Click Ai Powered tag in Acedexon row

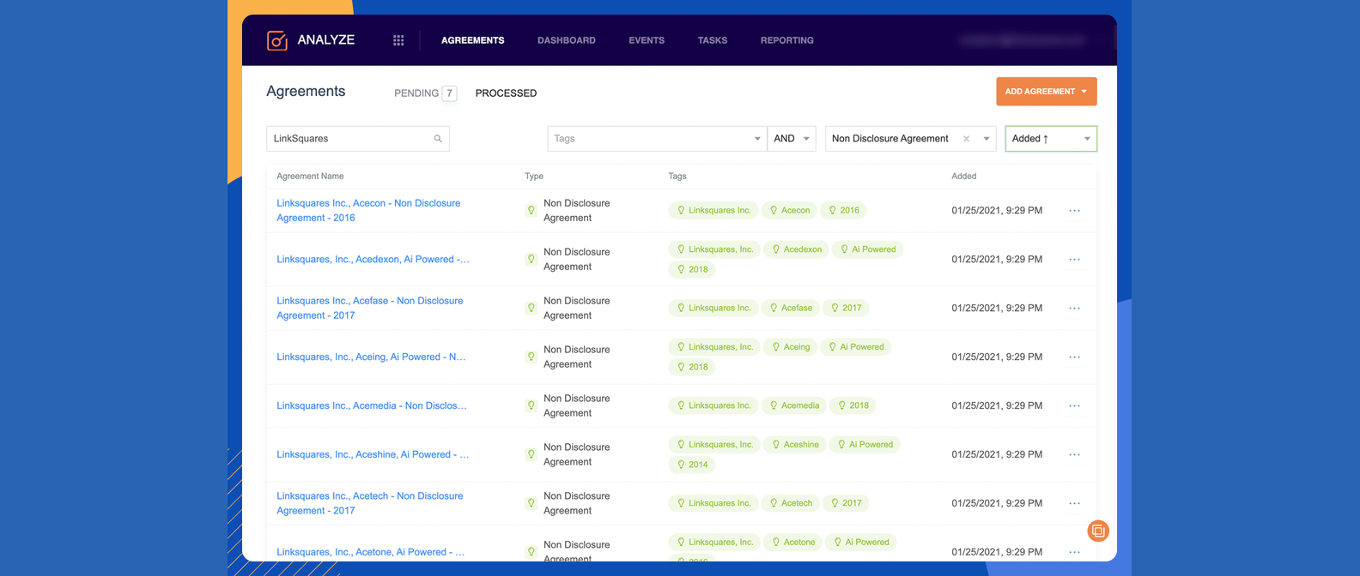(x=868, y=250)
